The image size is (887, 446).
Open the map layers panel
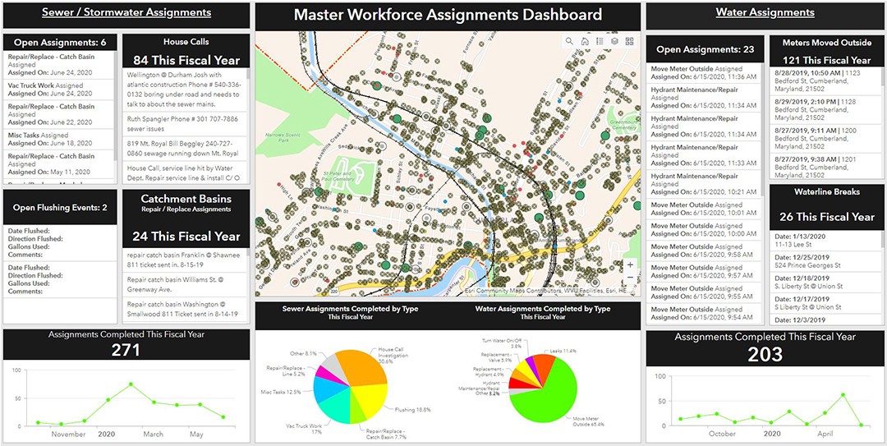[614, 41]
